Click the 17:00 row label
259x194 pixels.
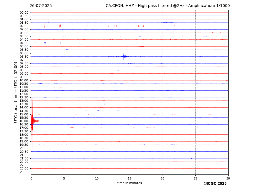[24, 128]
